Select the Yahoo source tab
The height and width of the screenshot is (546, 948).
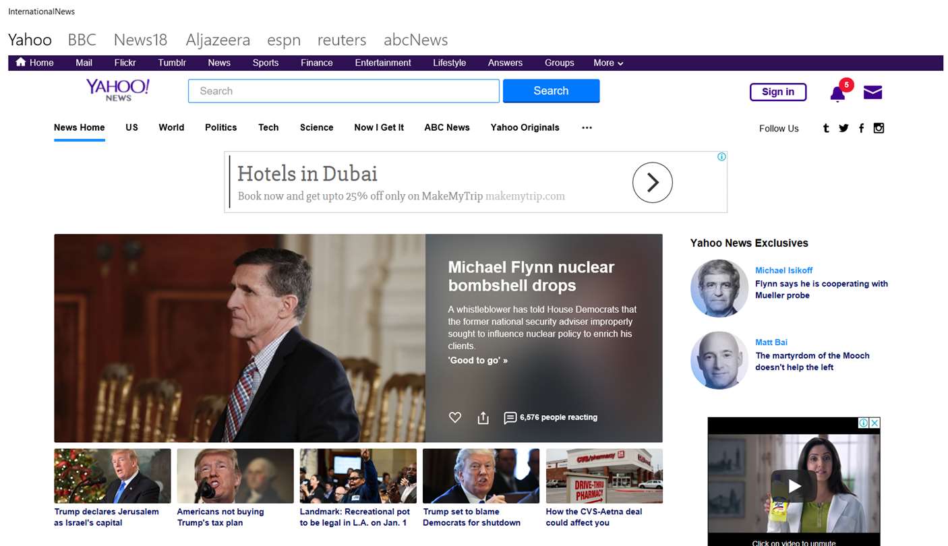(30, 40)
